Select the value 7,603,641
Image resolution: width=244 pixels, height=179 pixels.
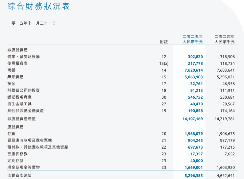226,70
